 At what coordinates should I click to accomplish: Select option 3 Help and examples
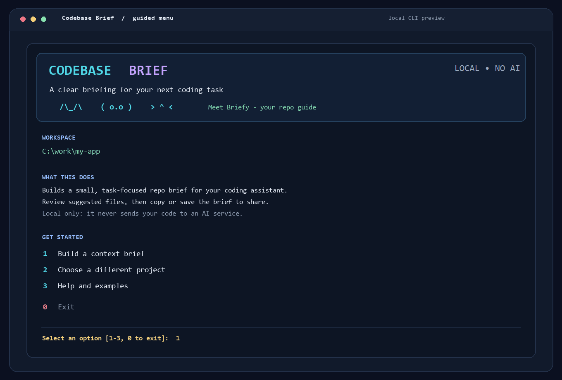[85, 286]
